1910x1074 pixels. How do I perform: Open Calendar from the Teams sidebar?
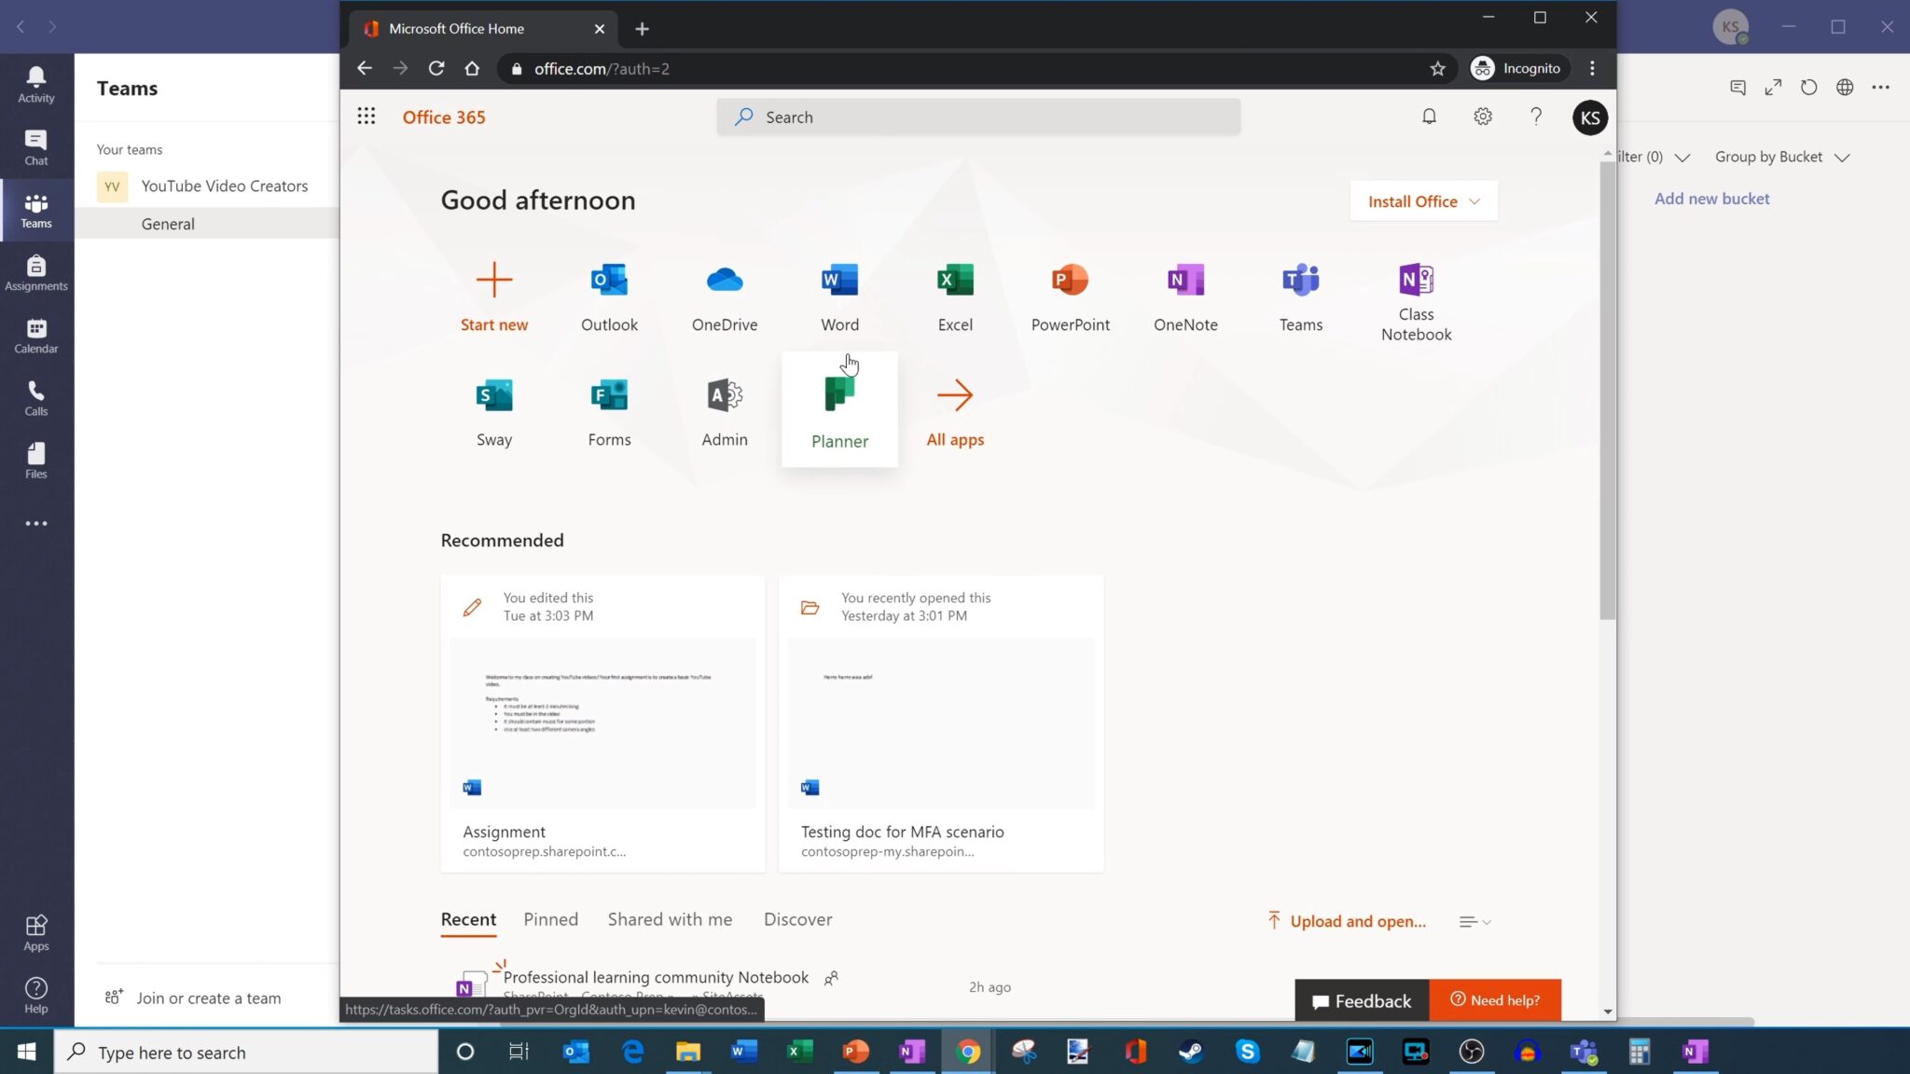point(35,336)
